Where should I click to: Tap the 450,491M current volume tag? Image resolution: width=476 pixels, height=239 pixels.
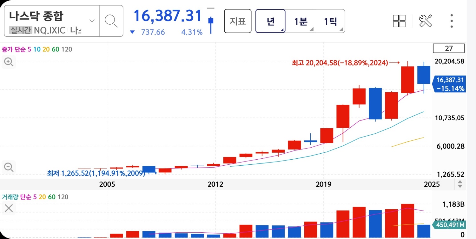point(450,225)
